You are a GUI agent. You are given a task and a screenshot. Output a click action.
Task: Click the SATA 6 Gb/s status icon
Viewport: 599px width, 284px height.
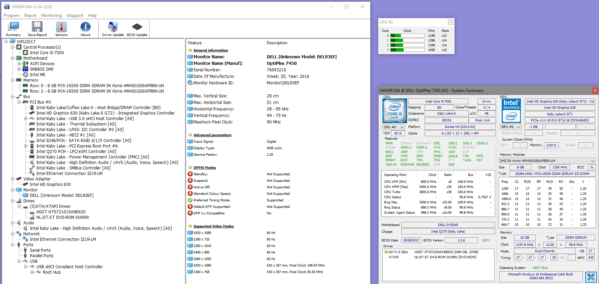[386, 252]
